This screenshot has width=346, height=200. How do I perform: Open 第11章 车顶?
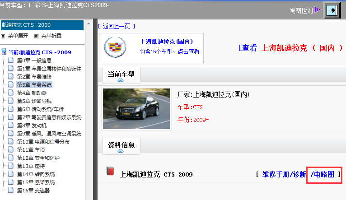(31, 150)
